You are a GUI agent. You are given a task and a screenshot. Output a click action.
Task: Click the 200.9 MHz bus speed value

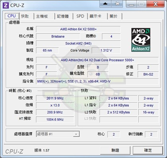point(55,112)
